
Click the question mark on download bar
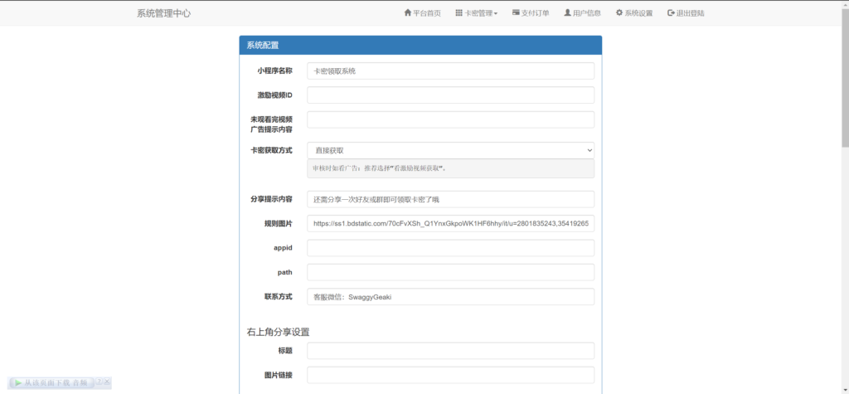pos(99,382)
